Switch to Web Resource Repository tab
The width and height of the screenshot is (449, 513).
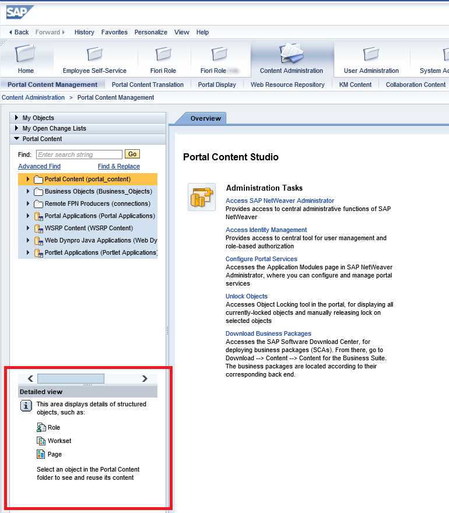(x=287, y=85)
